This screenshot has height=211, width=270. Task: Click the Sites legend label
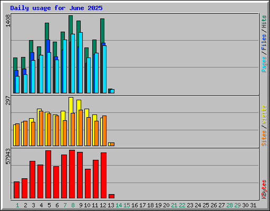(264, 138)
